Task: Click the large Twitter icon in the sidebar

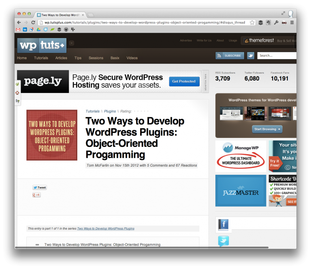Action: [224, 241]
